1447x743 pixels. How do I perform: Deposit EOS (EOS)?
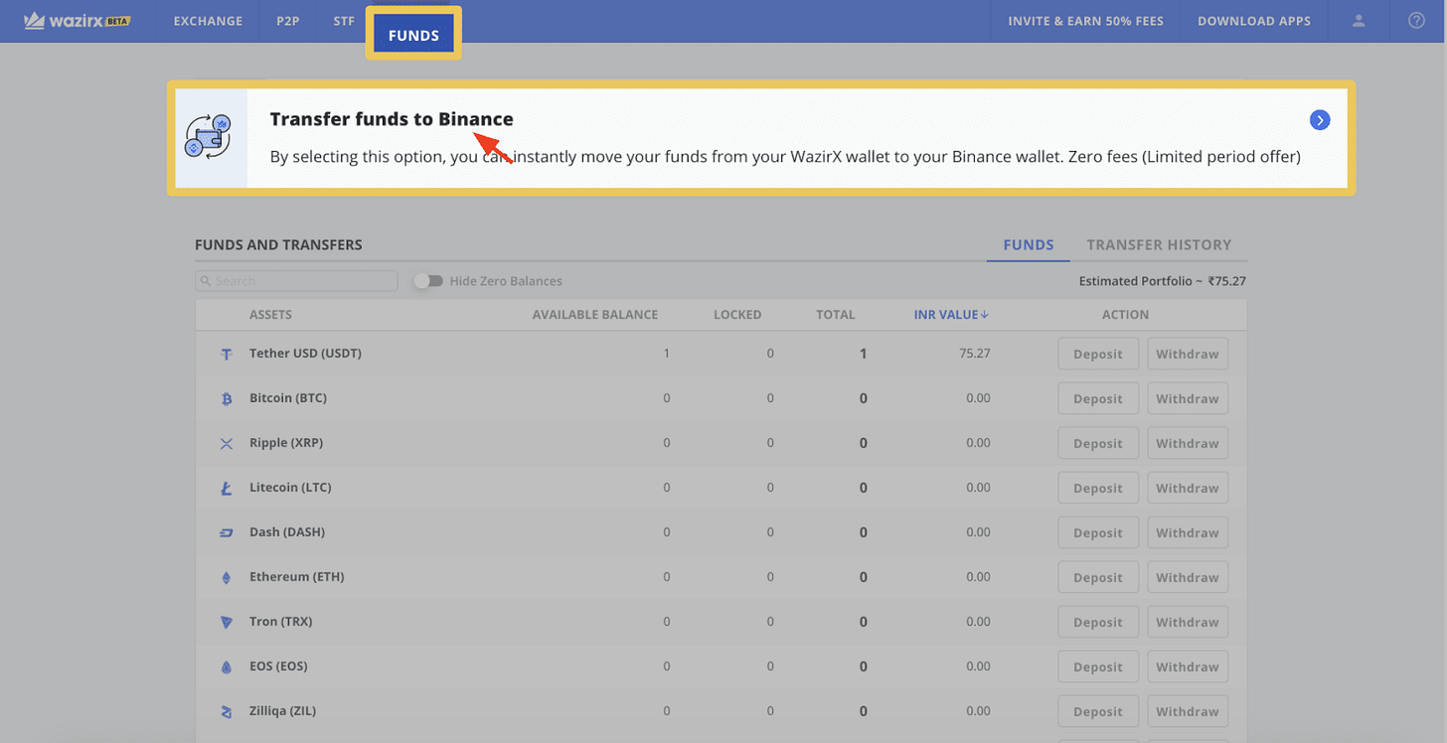[1098, 668]
